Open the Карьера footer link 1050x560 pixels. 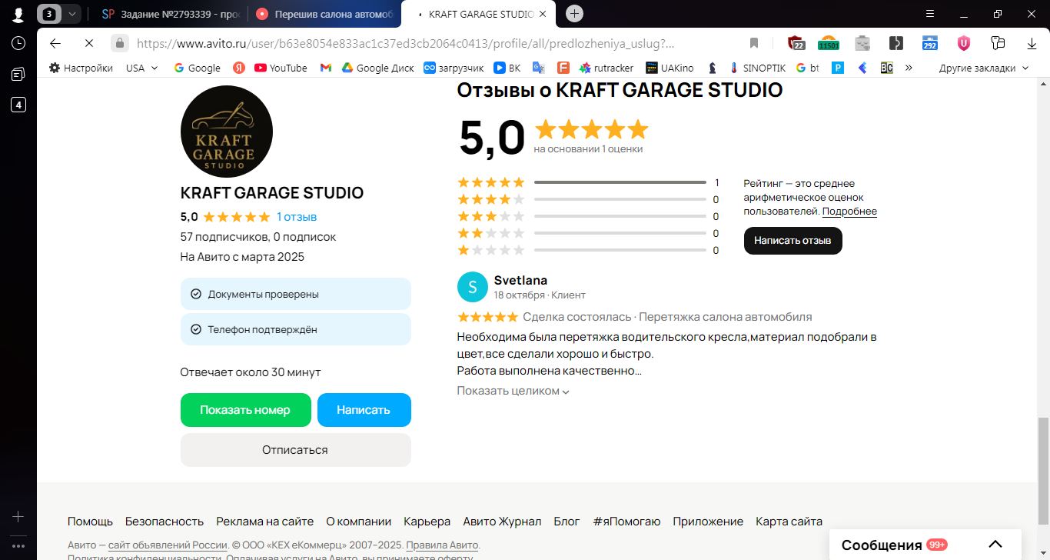coord(427,522)
